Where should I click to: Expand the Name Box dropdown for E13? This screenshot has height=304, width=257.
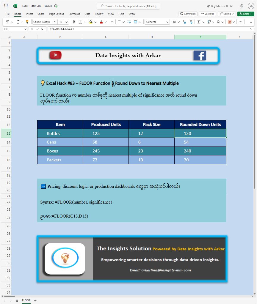click(25, 29)
